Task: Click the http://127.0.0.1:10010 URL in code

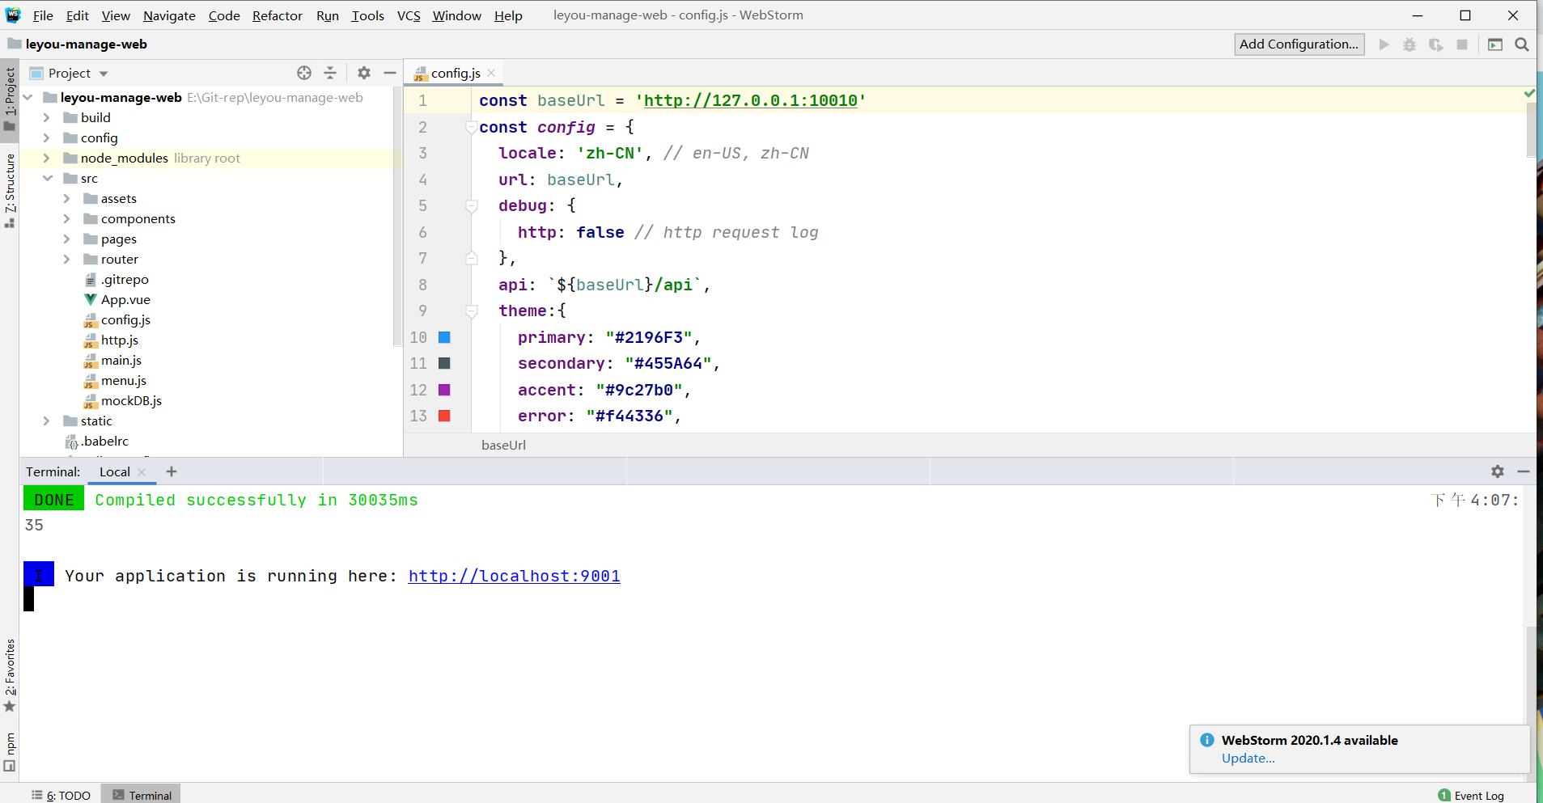Action: click(x=751, y=100)
